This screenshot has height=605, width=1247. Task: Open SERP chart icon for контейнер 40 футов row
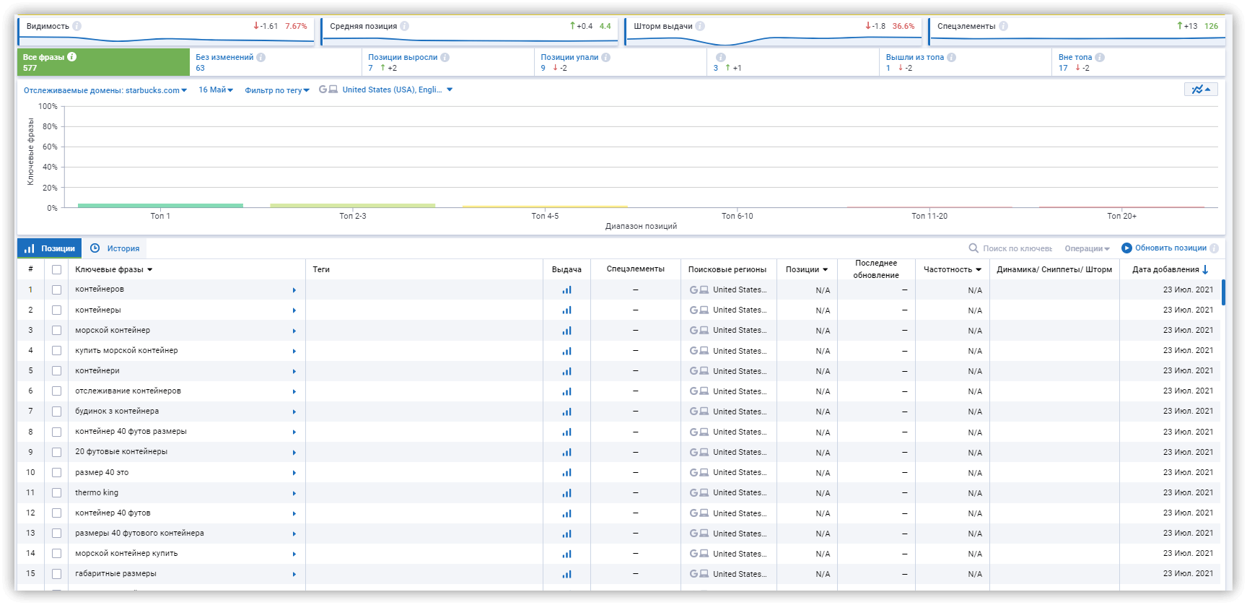click(566, 514)
